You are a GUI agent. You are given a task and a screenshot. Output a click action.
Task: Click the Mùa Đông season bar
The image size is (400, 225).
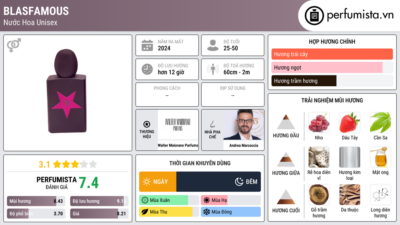point(231,212)
